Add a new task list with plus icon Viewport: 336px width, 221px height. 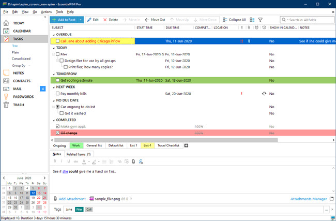tap(186, 145)
